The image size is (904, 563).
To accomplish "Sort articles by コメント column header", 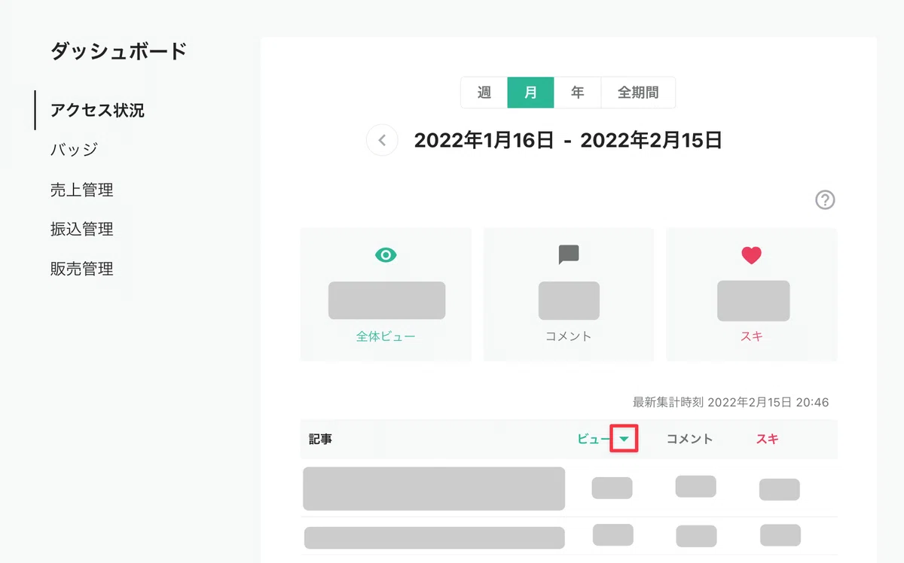I will point(689,439).
